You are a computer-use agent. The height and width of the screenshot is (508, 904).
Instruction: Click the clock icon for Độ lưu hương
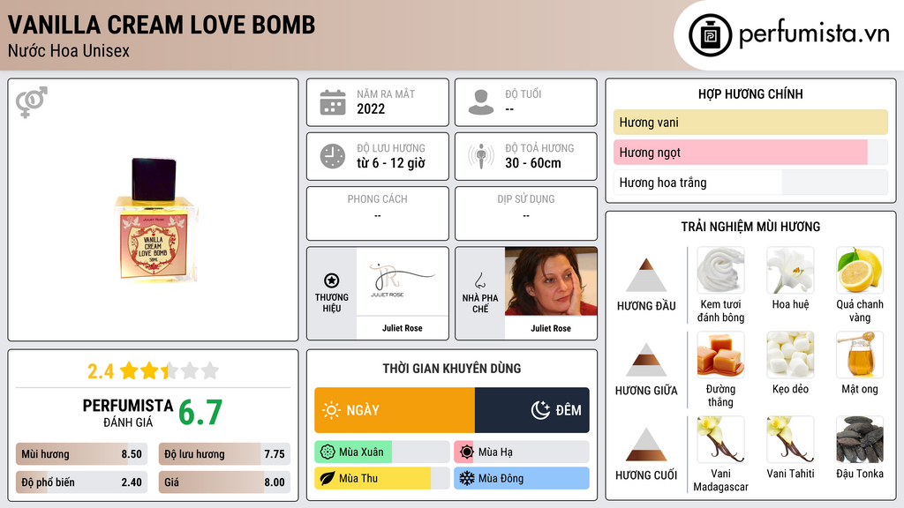click(333, 156)
